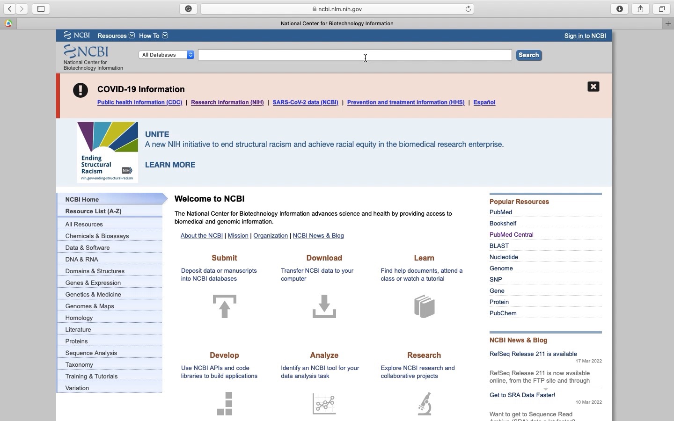Screen dimensions: 674x421
Task: Show all tabs overview icon
Action: [x=661, y=9]
